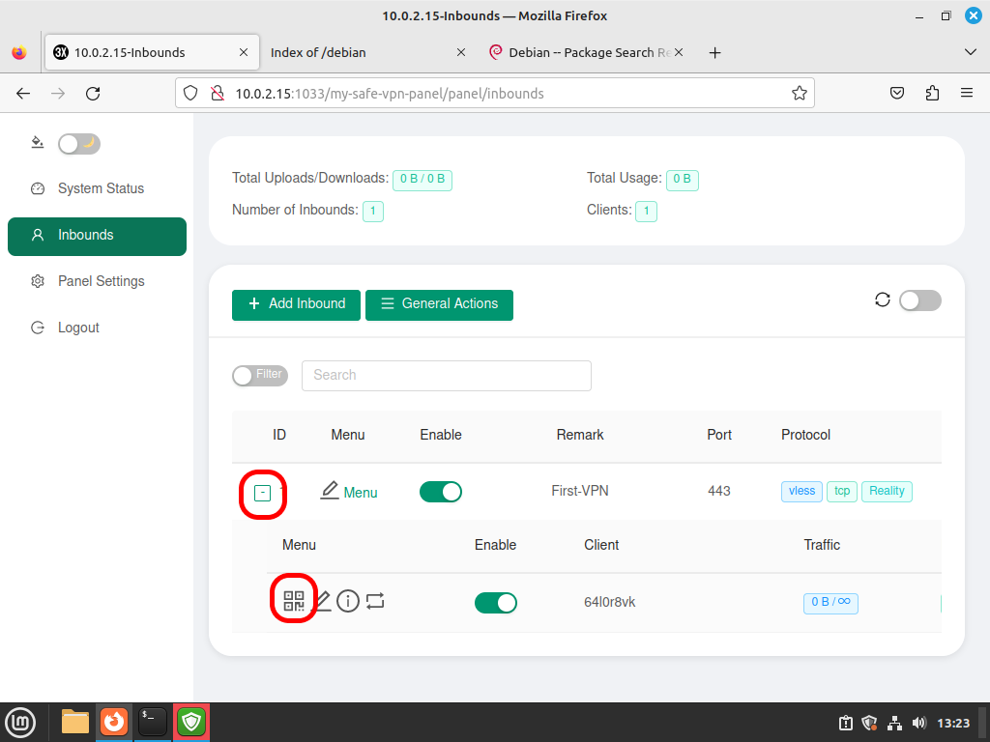Viewport: 990px width, 742px height.
Task: Reload the current page
Action: point(93,94)
